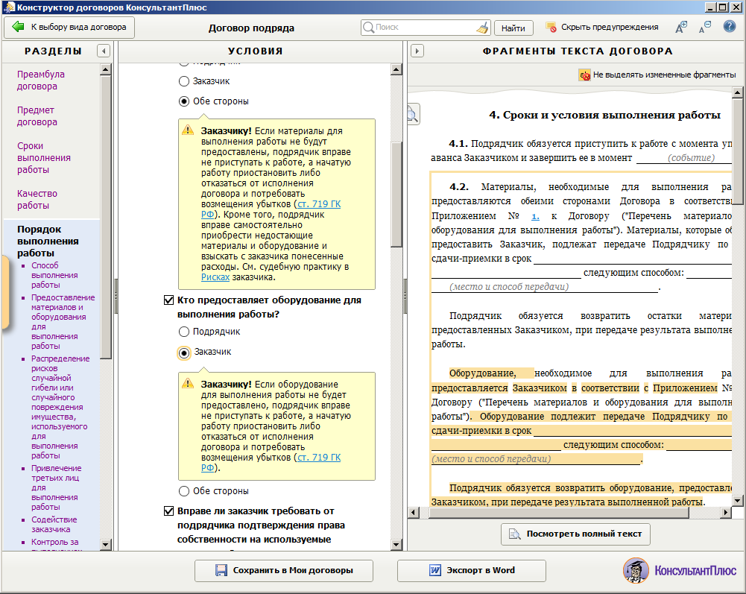Go to subsection Способ выполнения работы
Image resolution: width=746 pixels, height=594 pixels.
point(54,275)
